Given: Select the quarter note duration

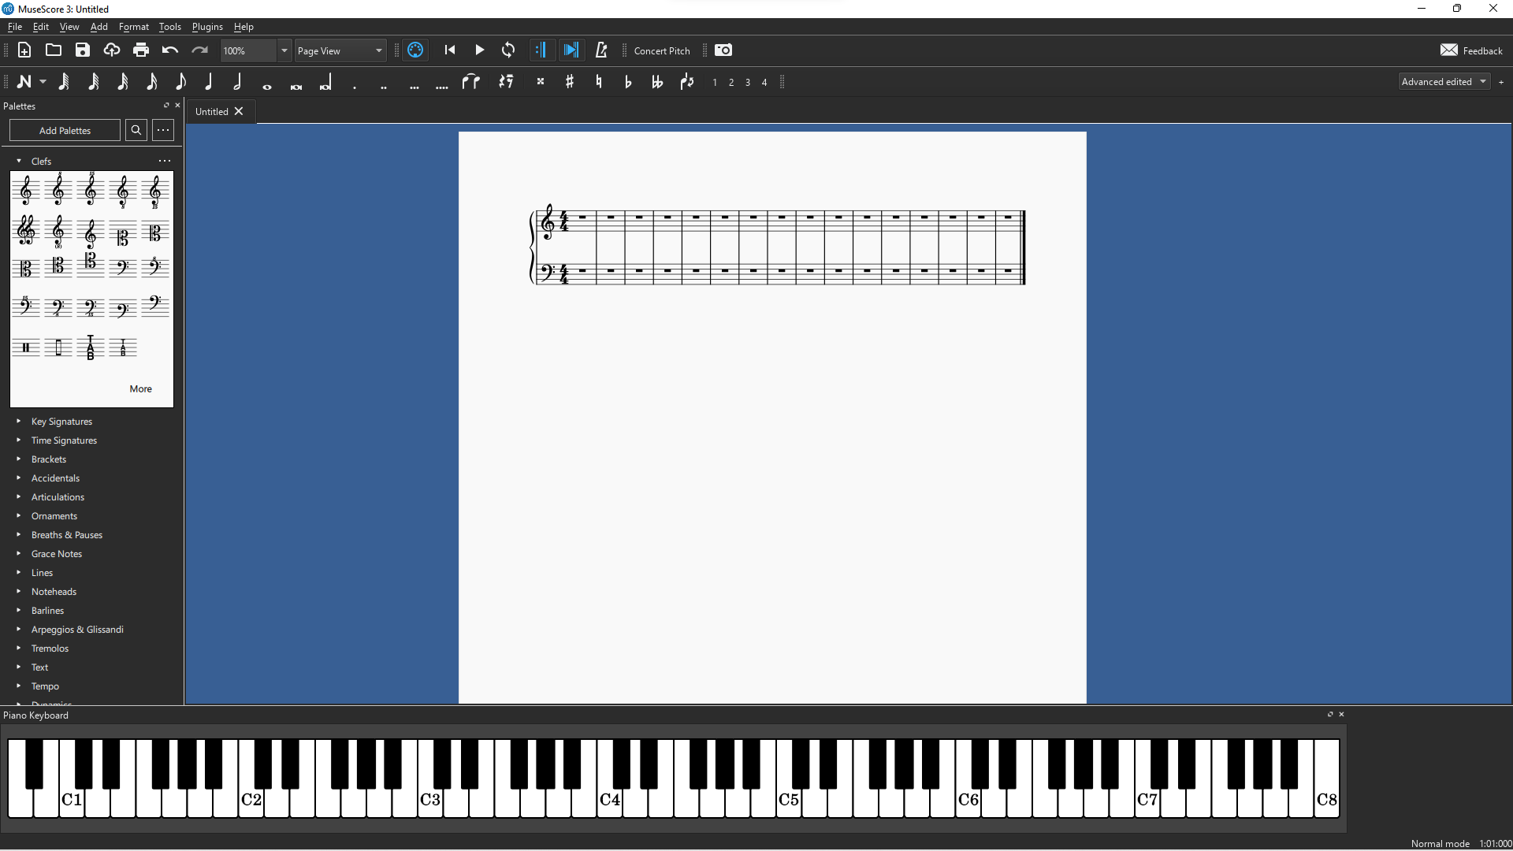Looking at the screenshot, I should [209, 82].
